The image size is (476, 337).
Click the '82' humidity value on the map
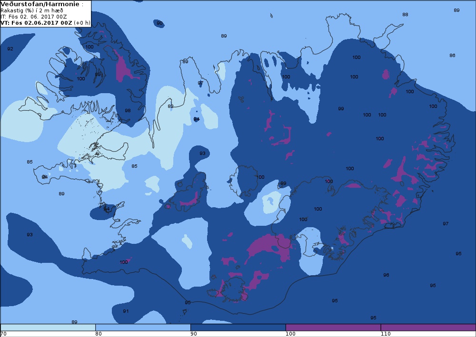pyautogui.click(x=170, y=106)
